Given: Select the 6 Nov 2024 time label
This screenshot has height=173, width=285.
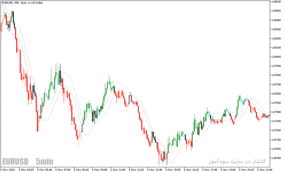Looking at the screenshot, I should [x=7, y=170].
